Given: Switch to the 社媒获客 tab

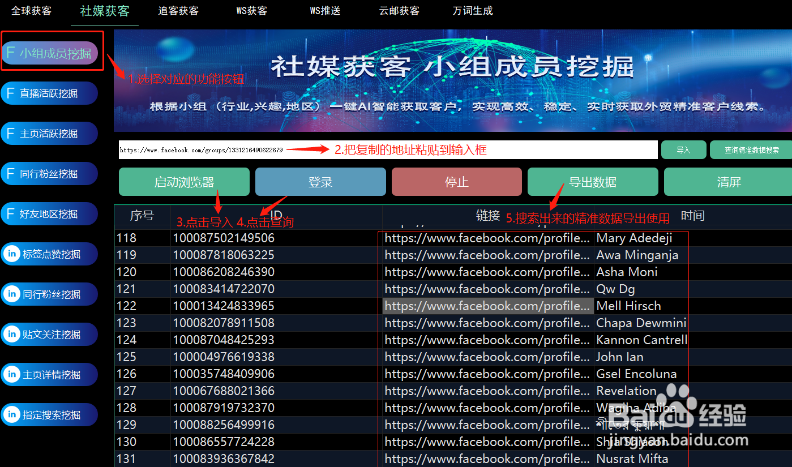Looking at the screenshot, I should point(105,11).
